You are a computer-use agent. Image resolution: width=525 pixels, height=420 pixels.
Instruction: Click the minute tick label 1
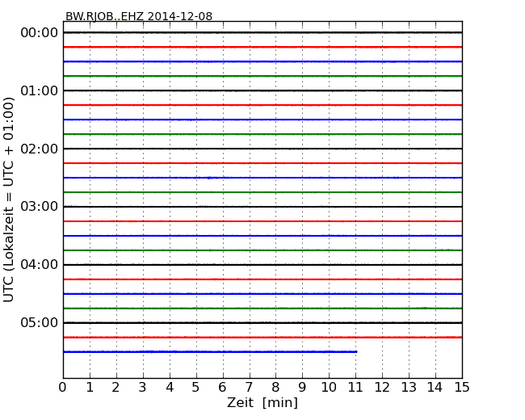(90, 388)
